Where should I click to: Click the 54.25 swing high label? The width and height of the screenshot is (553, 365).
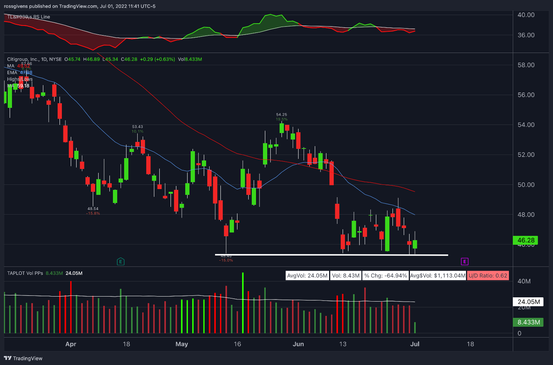[282, 115]
